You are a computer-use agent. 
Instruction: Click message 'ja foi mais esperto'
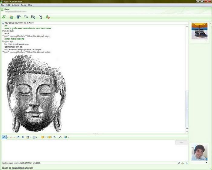[15, 39]
